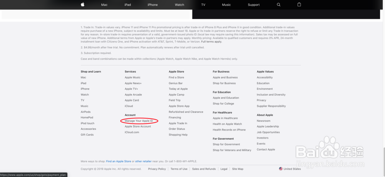Image resolution: width=385 pixels, height=177 pixels.
Task: Click Shop for Government link
Action: (226, 144)
